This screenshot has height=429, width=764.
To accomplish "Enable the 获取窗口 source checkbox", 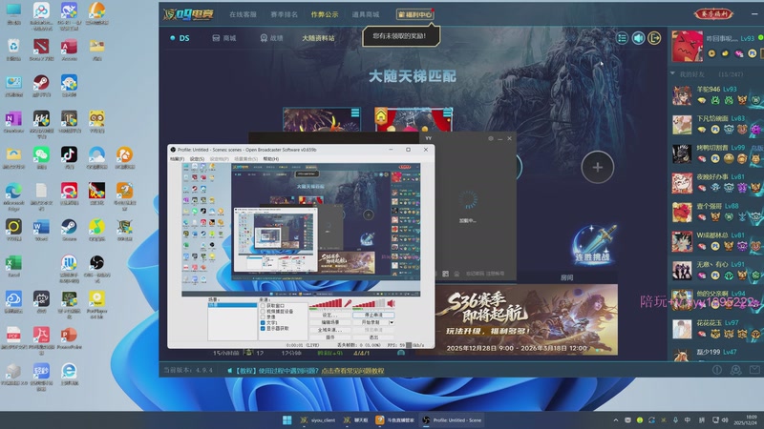I will 264,305.
